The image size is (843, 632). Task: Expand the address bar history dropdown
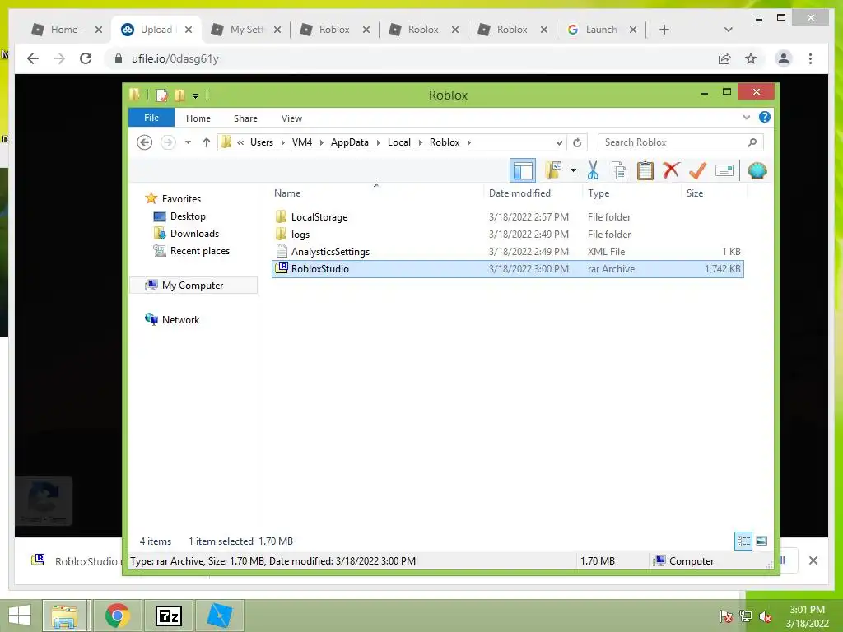point(559,142)
